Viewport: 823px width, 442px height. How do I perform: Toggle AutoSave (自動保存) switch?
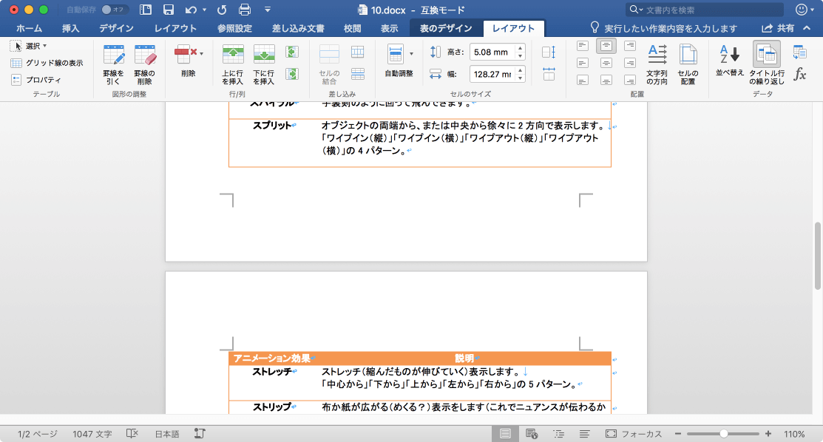point(113,10)
